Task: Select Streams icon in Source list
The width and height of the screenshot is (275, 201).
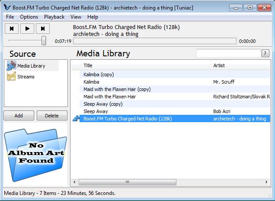Action: (x=11, y=76)
